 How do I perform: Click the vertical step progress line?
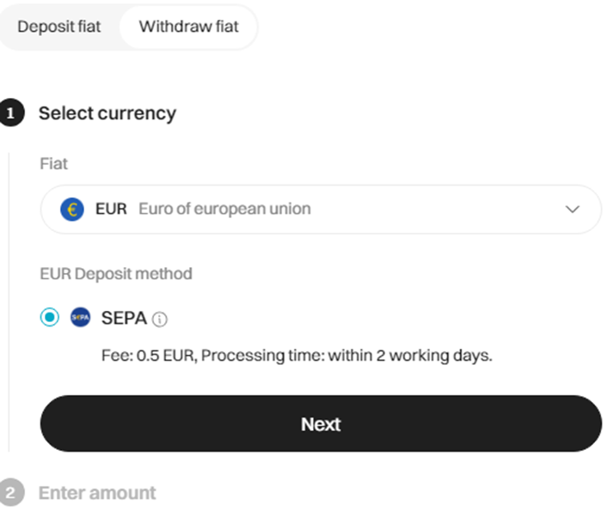9,302
